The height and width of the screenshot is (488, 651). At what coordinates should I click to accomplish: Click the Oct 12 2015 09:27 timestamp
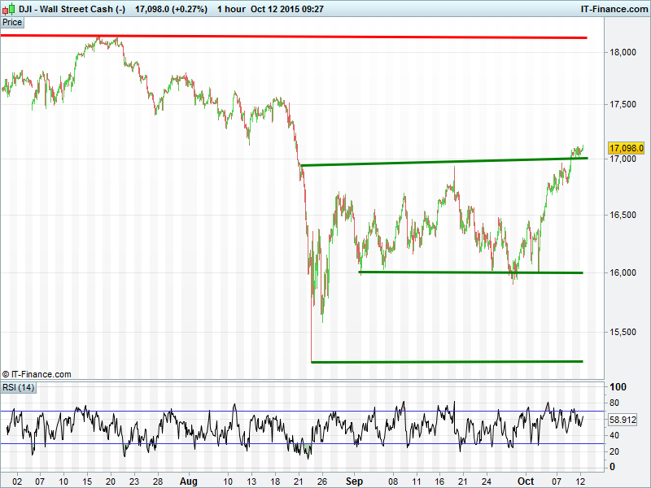[x=300, y=9]
